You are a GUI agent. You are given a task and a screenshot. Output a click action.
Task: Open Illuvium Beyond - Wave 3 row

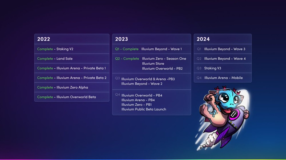pyautogui.click(x=223, y=49)
